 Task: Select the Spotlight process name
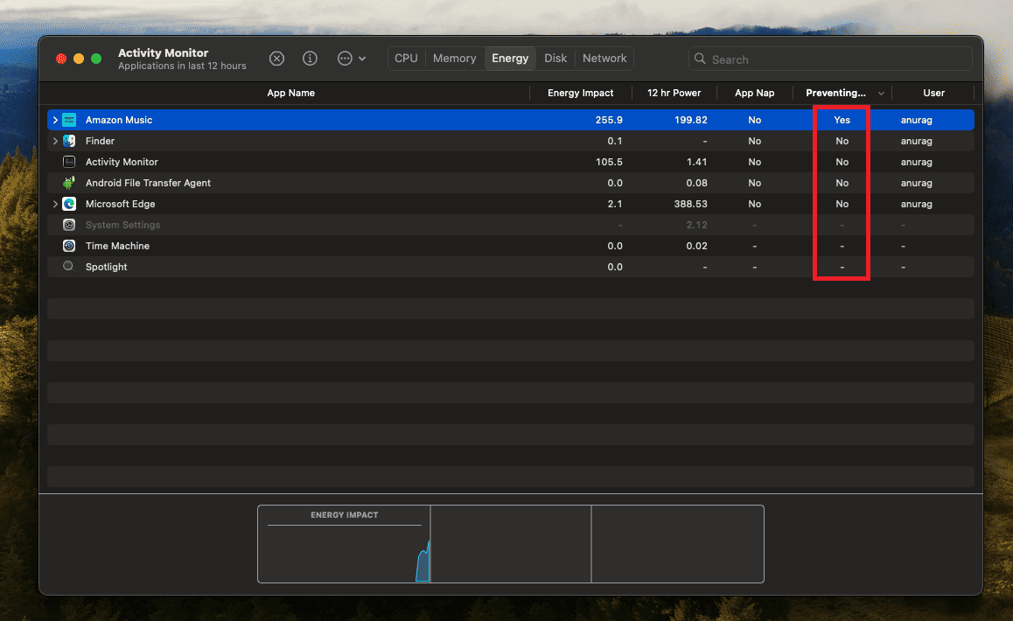tap(106, 267)
